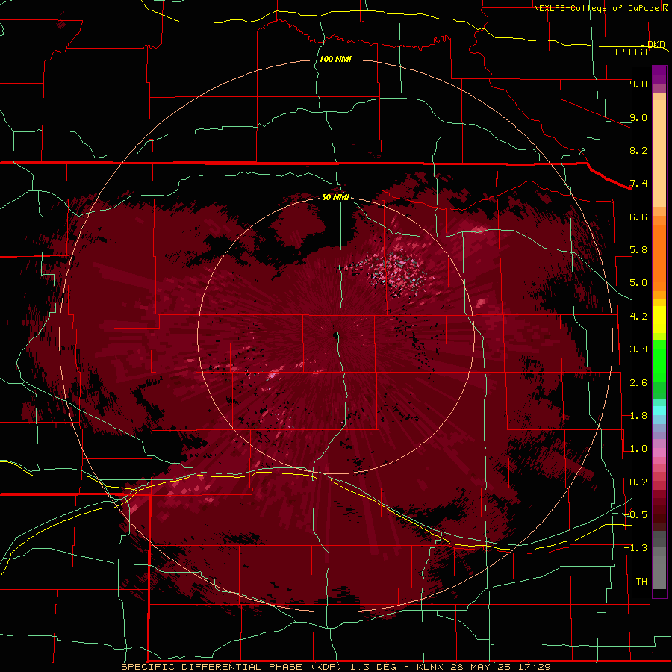The image size is (672, 672).
Task: Click the 2.6 scale label
Action: [x=638, y=383]
